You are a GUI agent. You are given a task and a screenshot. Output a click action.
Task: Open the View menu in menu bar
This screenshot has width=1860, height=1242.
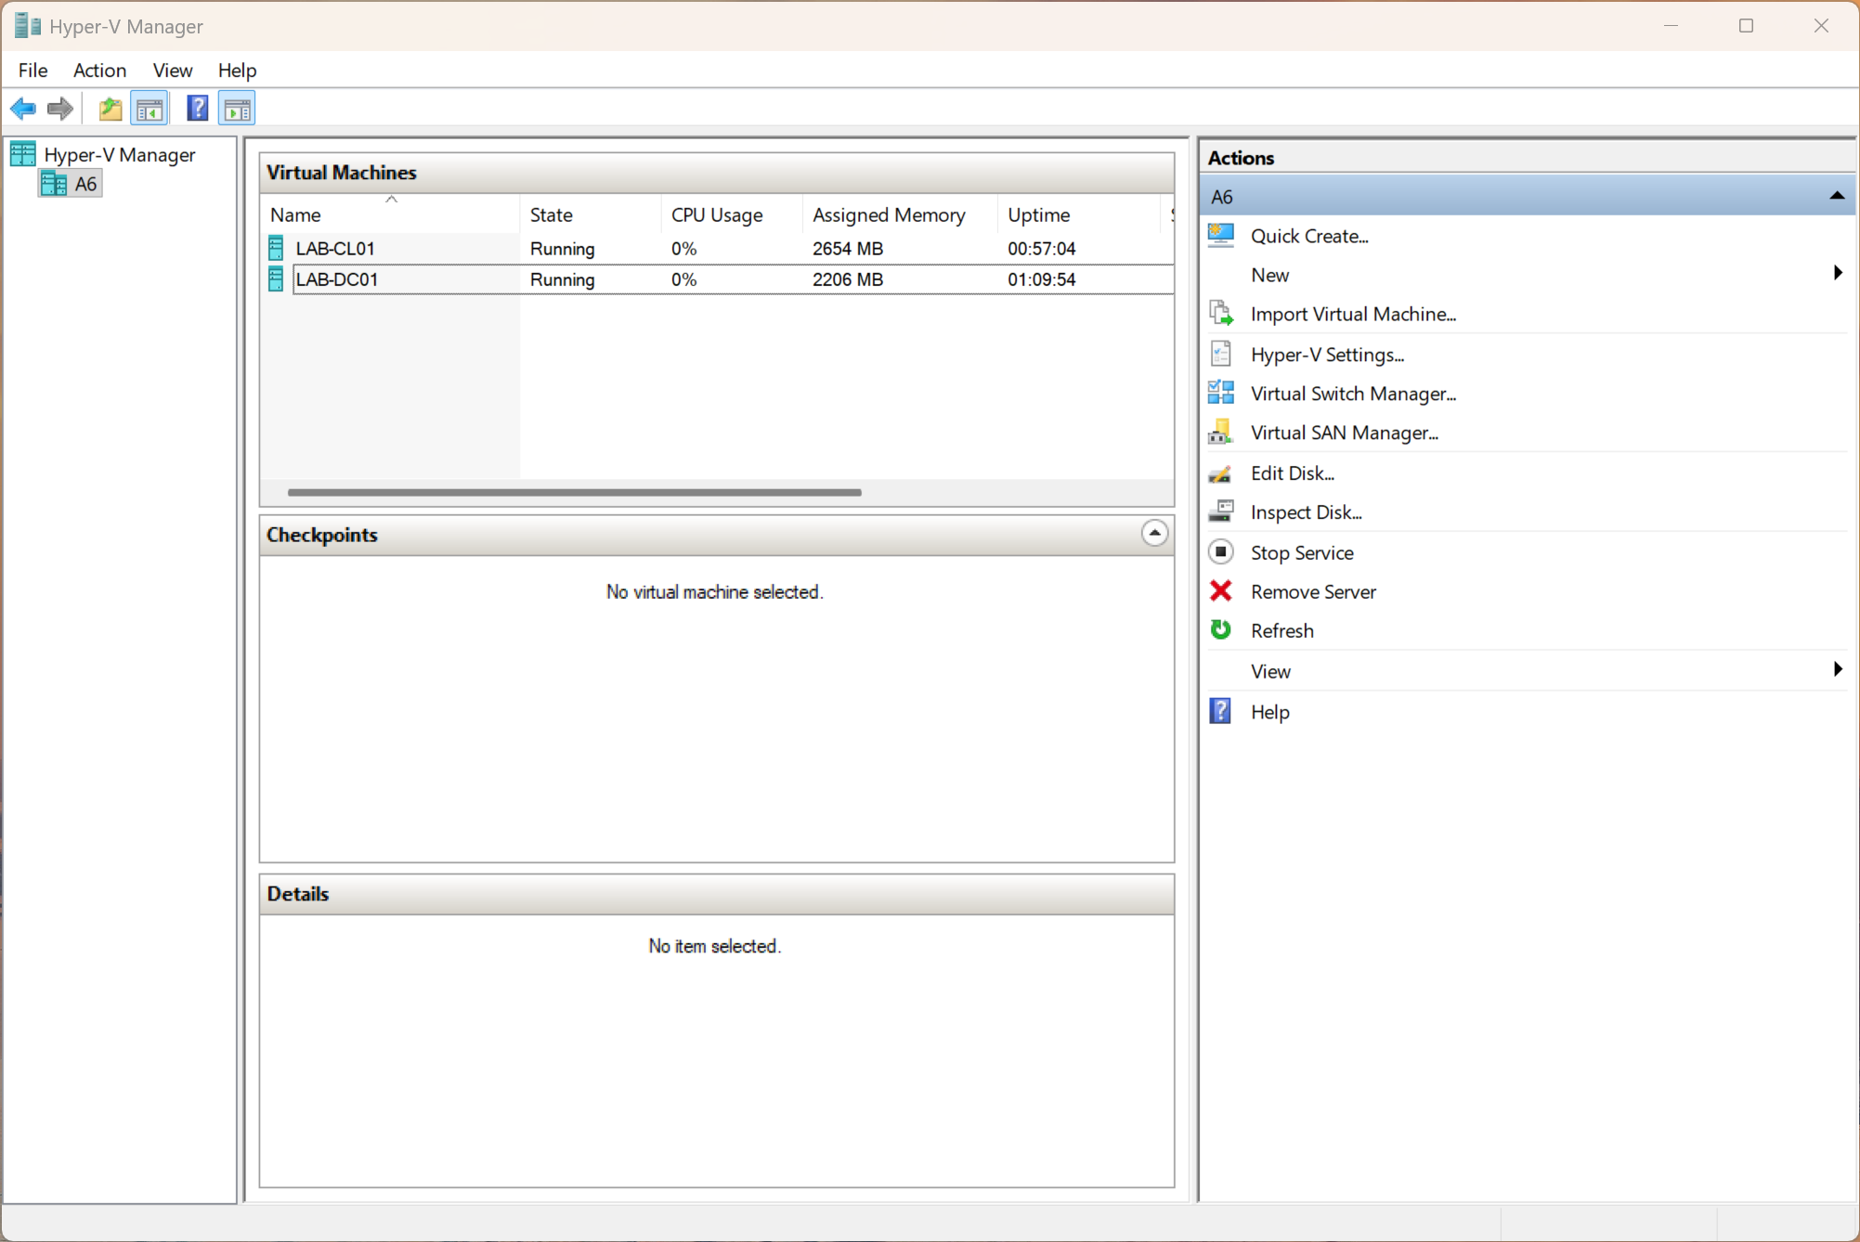tap(173, 71)
